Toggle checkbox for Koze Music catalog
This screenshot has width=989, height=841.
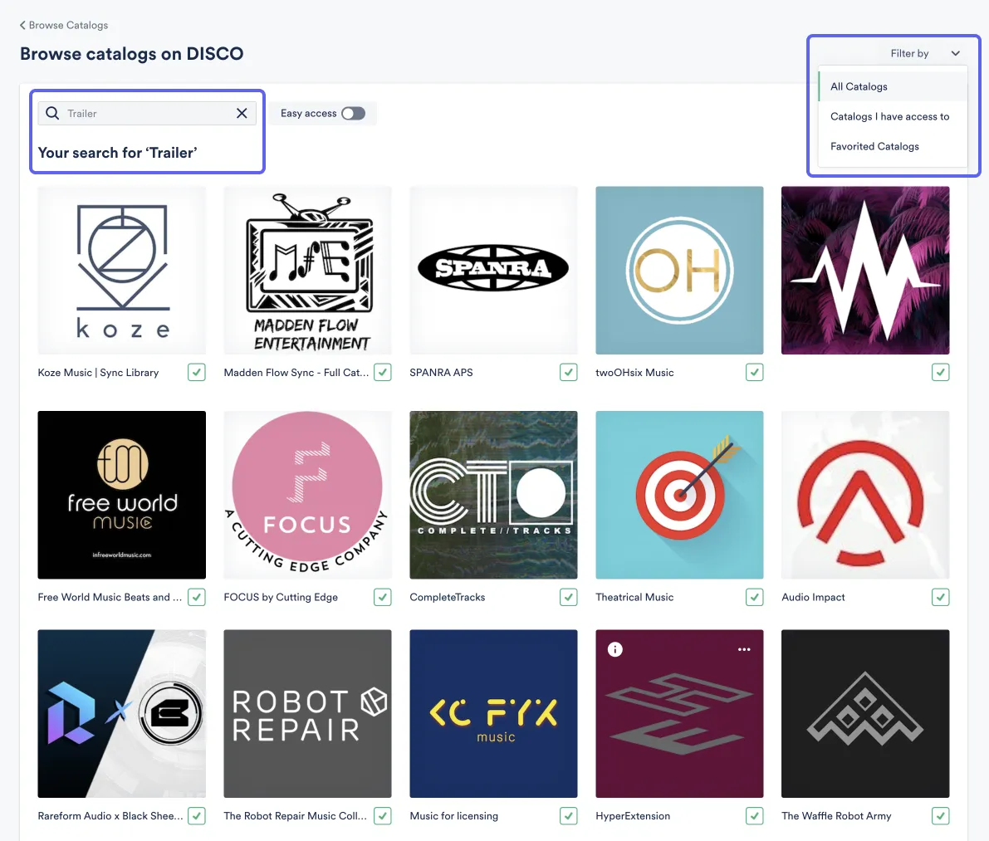pos(197,373)
